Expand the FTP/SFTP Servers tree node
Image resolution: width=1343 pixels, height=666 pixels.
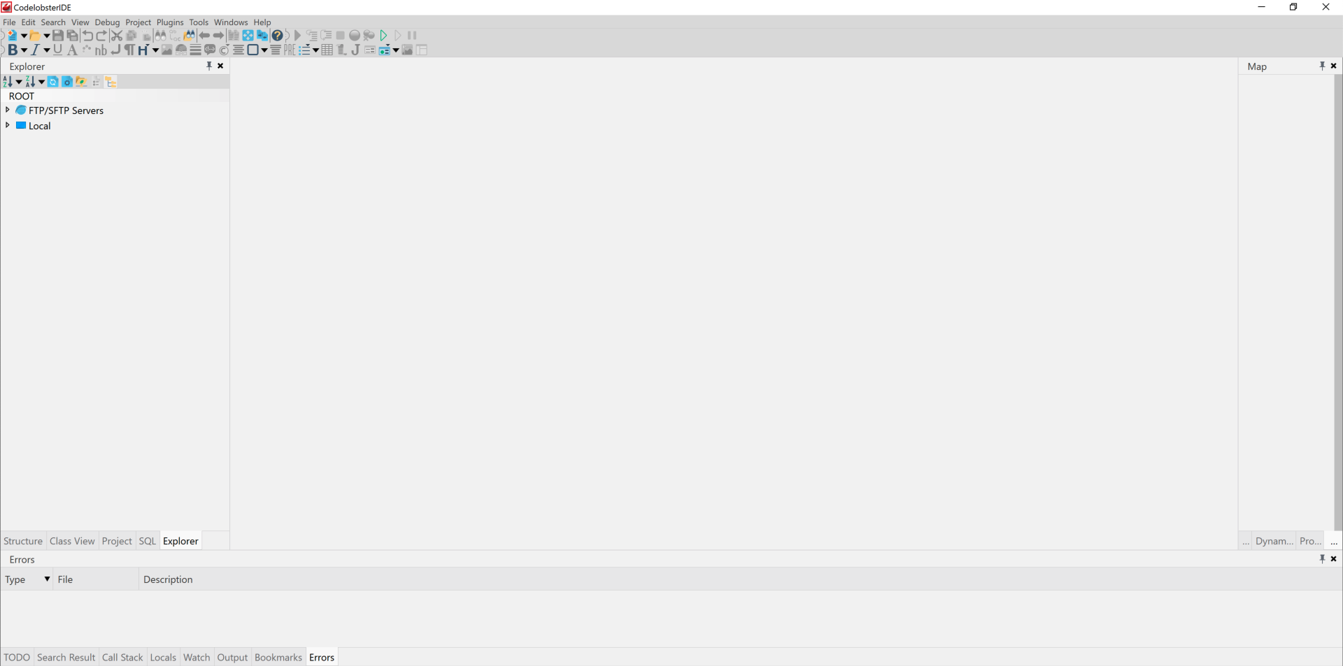click(x=8, y=110)
